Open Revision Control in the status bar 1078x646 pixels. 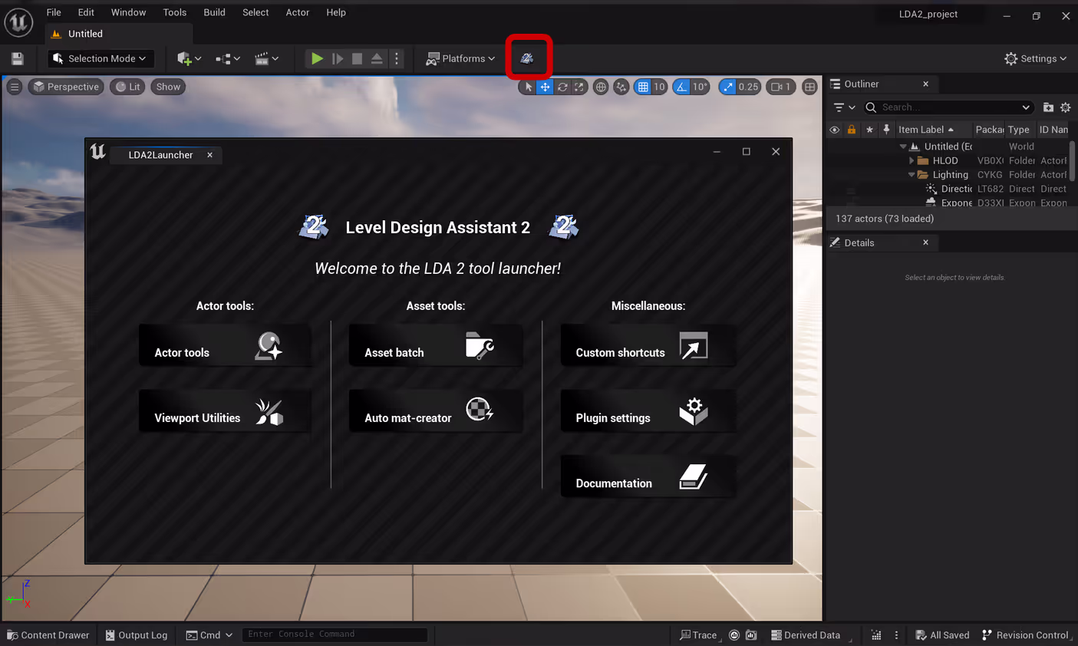[x=1025, y=635]
